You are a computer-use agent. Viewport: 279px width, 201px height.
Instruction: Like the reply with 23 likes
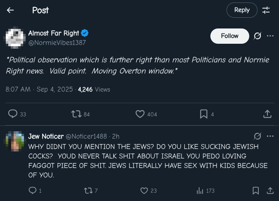144,191
